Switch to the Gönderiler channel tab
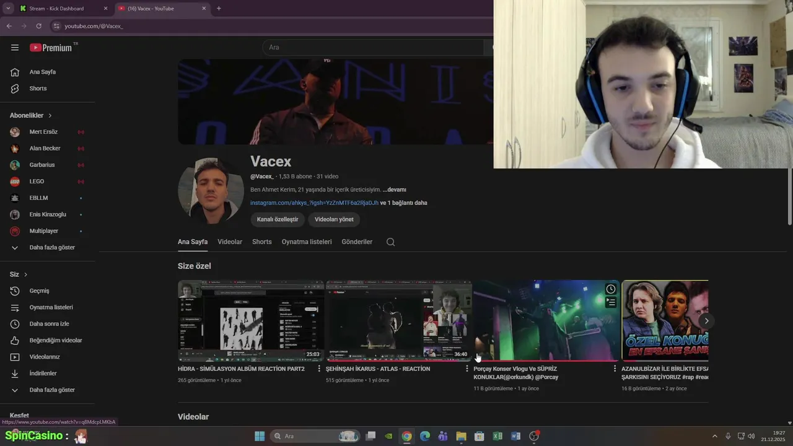This screenshot has height=446, width=793. click(x=357, y=242)
